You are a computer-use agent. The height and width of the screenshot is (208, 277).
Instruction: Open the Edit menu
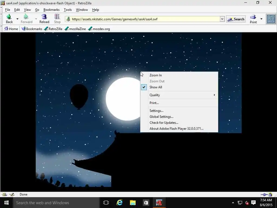click(x=17, y=10)
